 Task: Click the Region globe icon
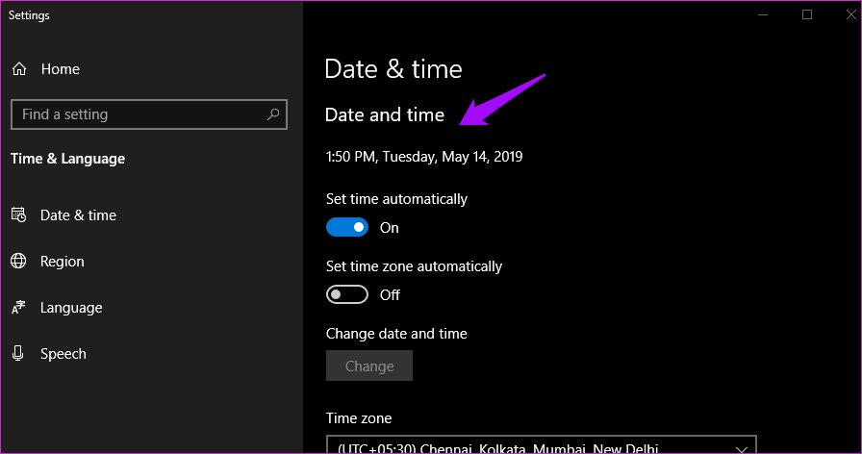click(18, 262)
